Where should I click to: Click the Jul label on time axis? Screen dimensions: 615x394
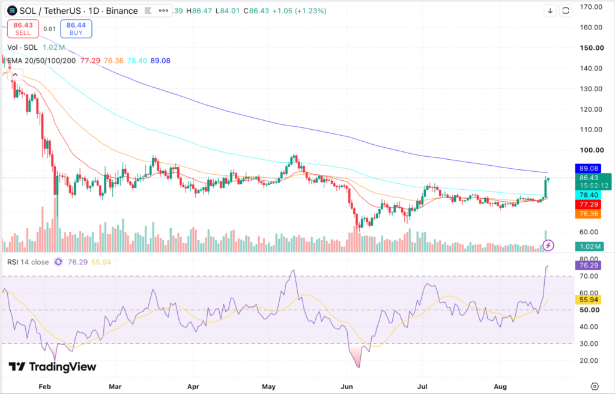point(422,387)
